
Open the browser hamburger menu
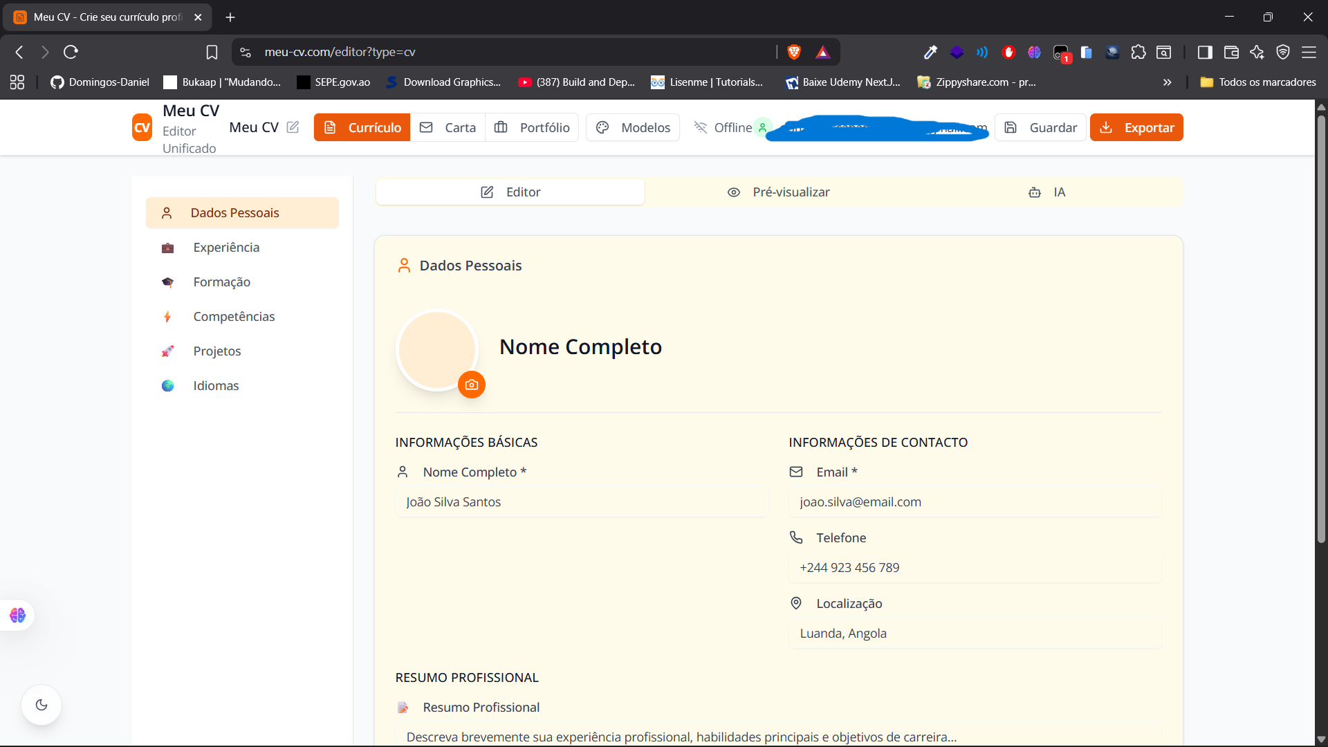[1309, 52]
